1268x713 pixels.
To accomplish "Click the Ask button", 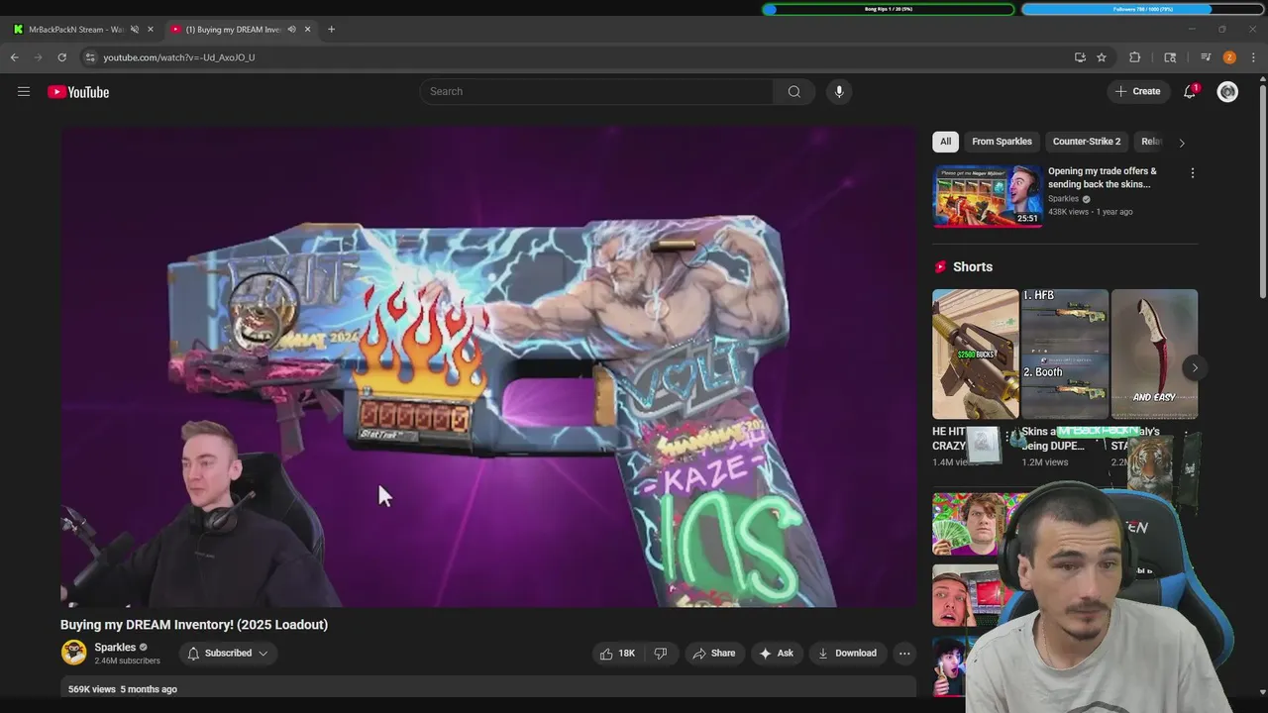I will (776, 654).
